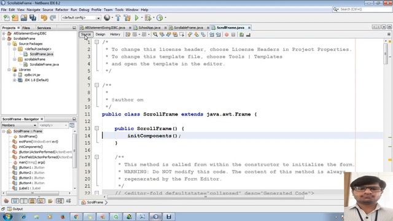Open the Members dropdown in Navigator

coord(35,125)
